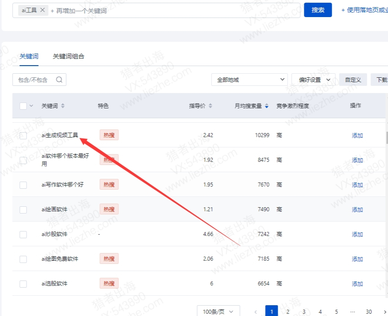Check the ai绘图免费软件 row checkbox
388x316 pixels.
23,259
